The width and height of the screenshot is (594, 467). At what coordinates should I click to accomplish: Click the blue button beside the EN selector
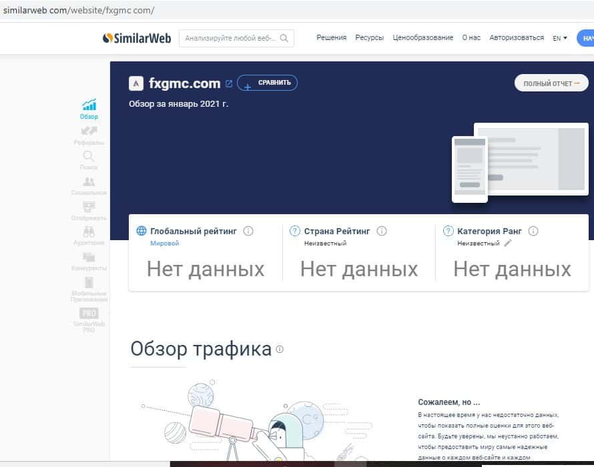click(586, 38)
